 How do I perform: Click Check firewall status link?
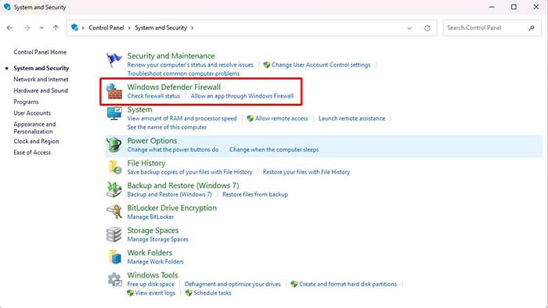pos(153,96)
